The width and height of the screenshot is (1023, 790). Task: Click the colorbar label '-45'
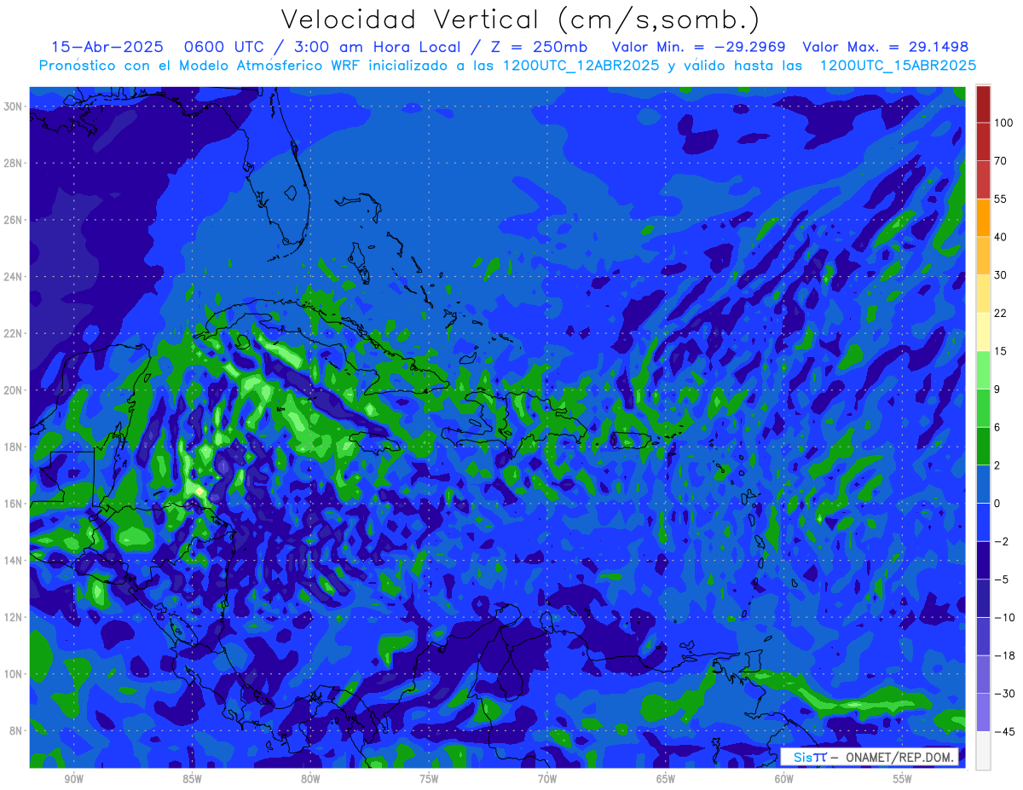pos(1003,732)
